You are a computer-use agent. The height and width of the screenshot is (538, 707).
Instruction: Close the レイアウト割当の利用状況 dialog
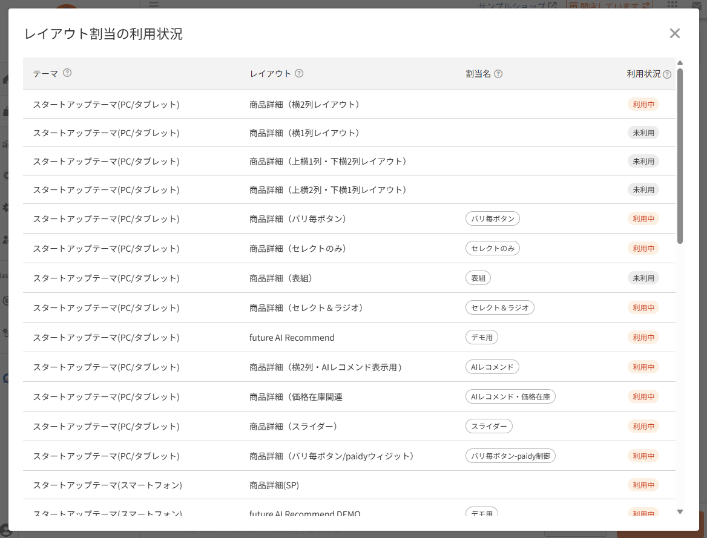(x=674, y=33)
